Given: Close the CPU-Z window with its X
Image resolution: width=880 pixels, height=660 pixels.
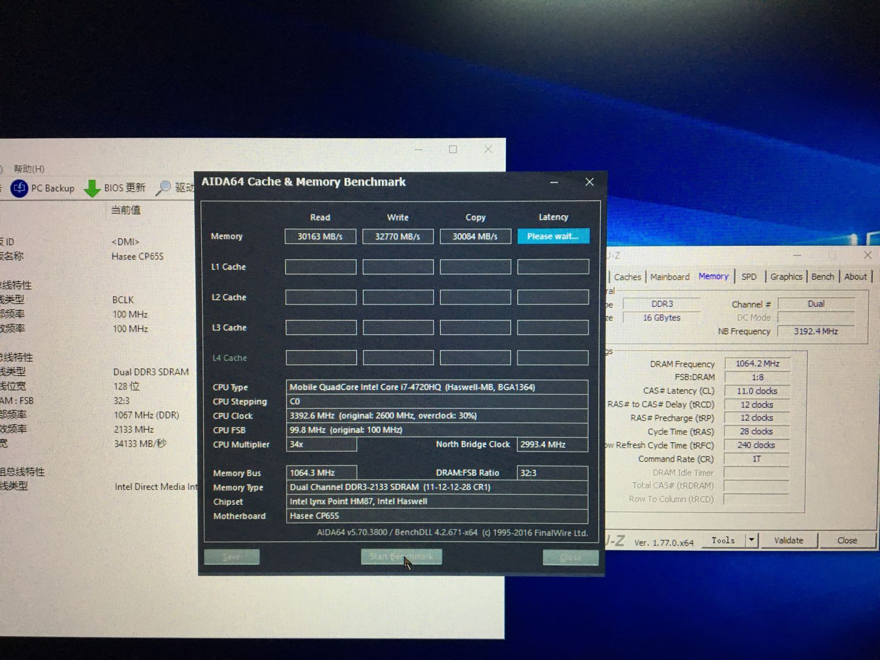Looking at the screenshot, I should pos(867,255).
